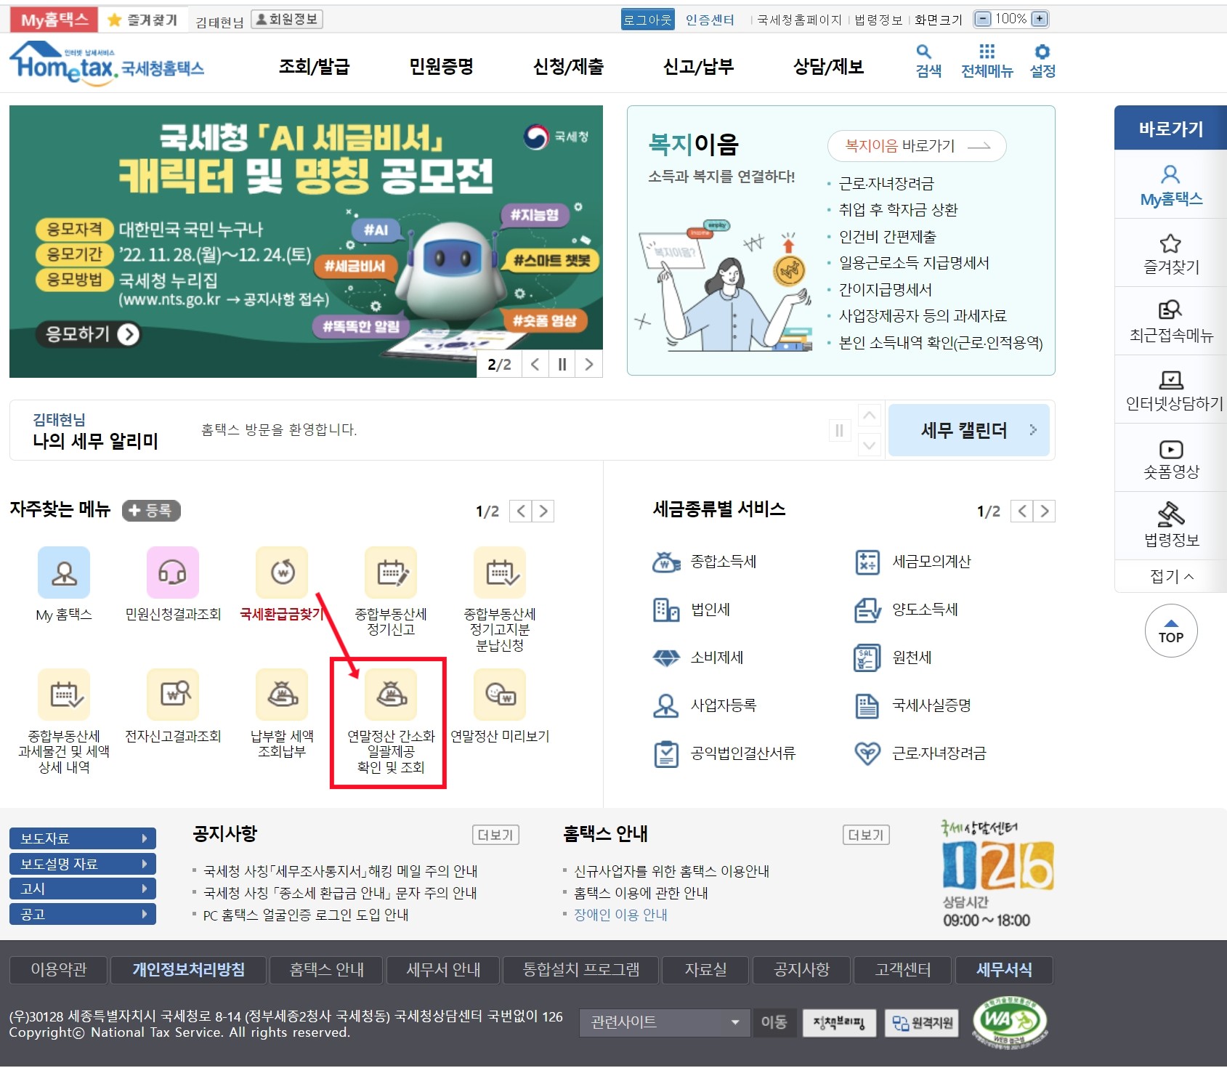Image resolution: width=1227 pixels, height=1068 pixels.
Task: Open the 인증센터 link
Action: 710,20
